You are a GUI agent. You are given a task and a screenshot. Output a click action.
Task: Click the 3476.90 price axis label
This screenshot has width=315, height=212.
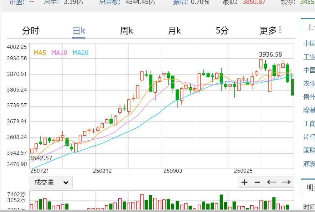(17, 164)
